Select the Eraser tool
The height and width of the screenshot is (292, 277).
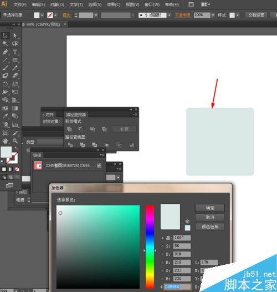[x=15, y=75]
